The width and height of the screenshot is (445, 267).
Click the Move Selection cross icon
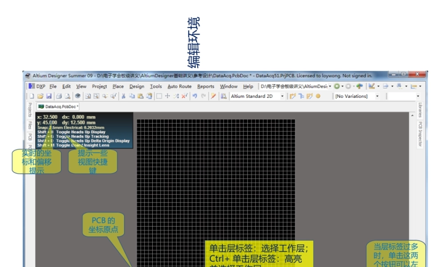pos(167,96)
